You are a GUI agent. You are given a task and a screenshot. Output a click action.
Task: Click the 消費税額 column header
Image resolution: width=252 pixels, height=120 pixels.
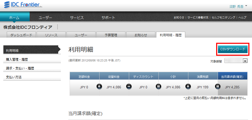click(203, 76)
